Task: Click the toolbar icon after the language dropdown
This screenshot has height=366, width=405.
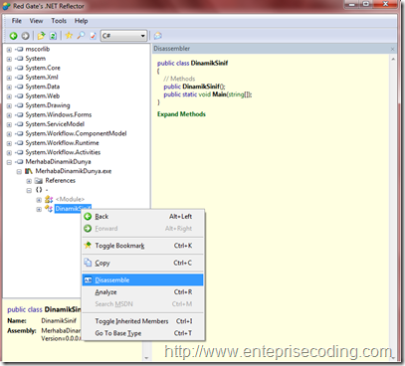Action: 158,36
